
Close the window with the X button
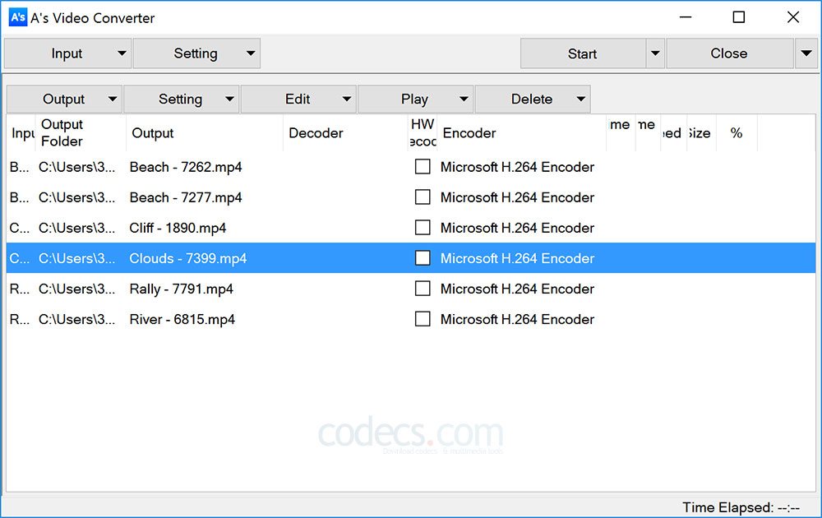tap(793, 17)
